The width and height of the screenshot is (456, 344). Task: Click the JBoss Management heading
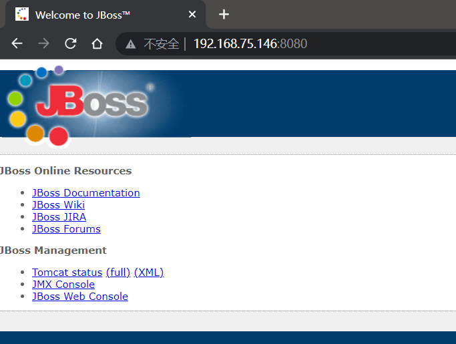[53, 250]
